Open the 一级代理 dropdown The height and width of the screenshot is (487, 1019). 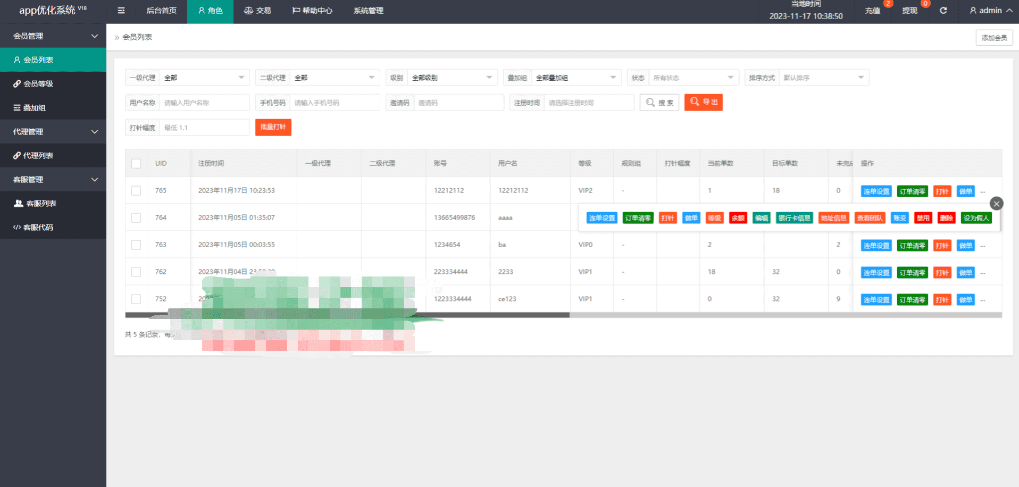tap(204, 78)
